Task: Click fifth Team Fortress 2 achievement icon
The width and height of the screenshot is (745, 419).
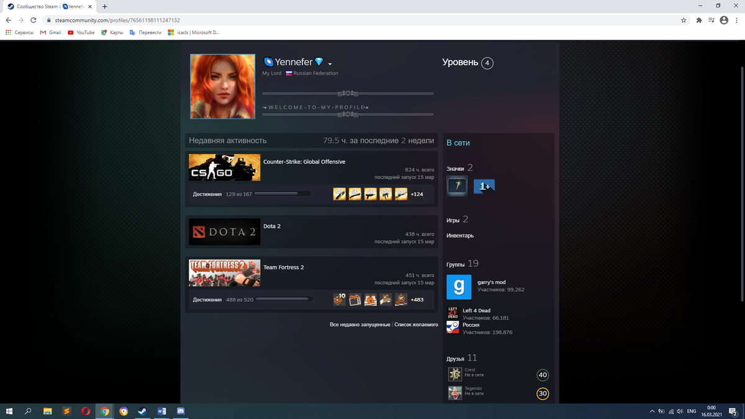Action: [x=401, y=300]
